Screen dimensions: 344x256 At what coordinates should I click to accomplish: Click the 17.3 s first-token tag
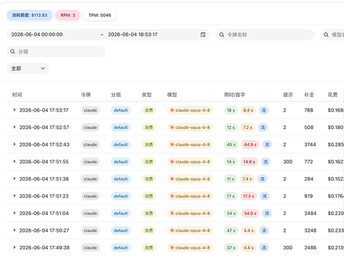tap(249, 196)
